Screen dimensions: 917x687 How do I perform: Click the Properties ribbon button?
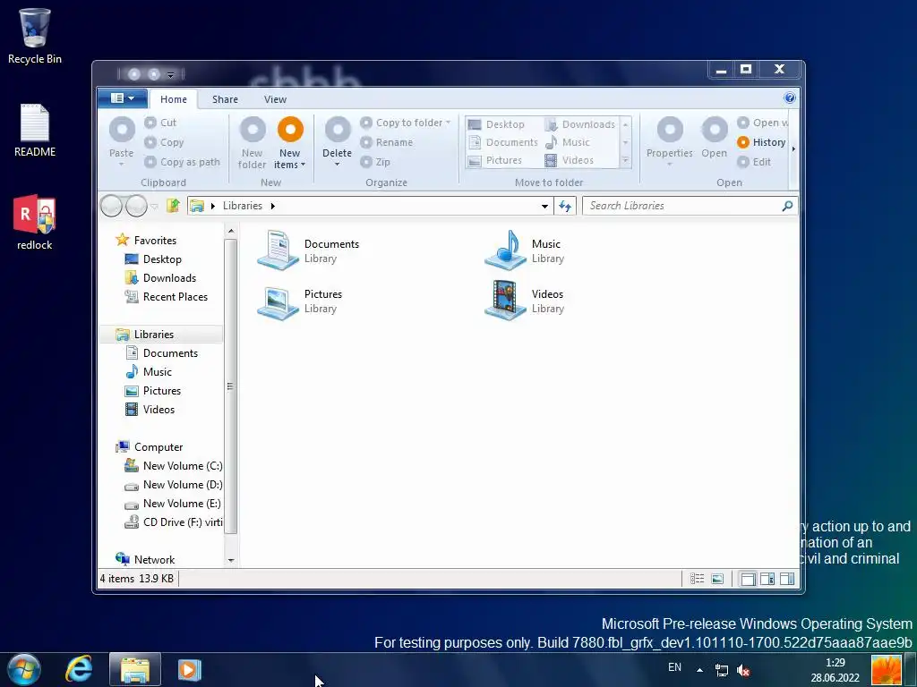(x=670, y=142)
